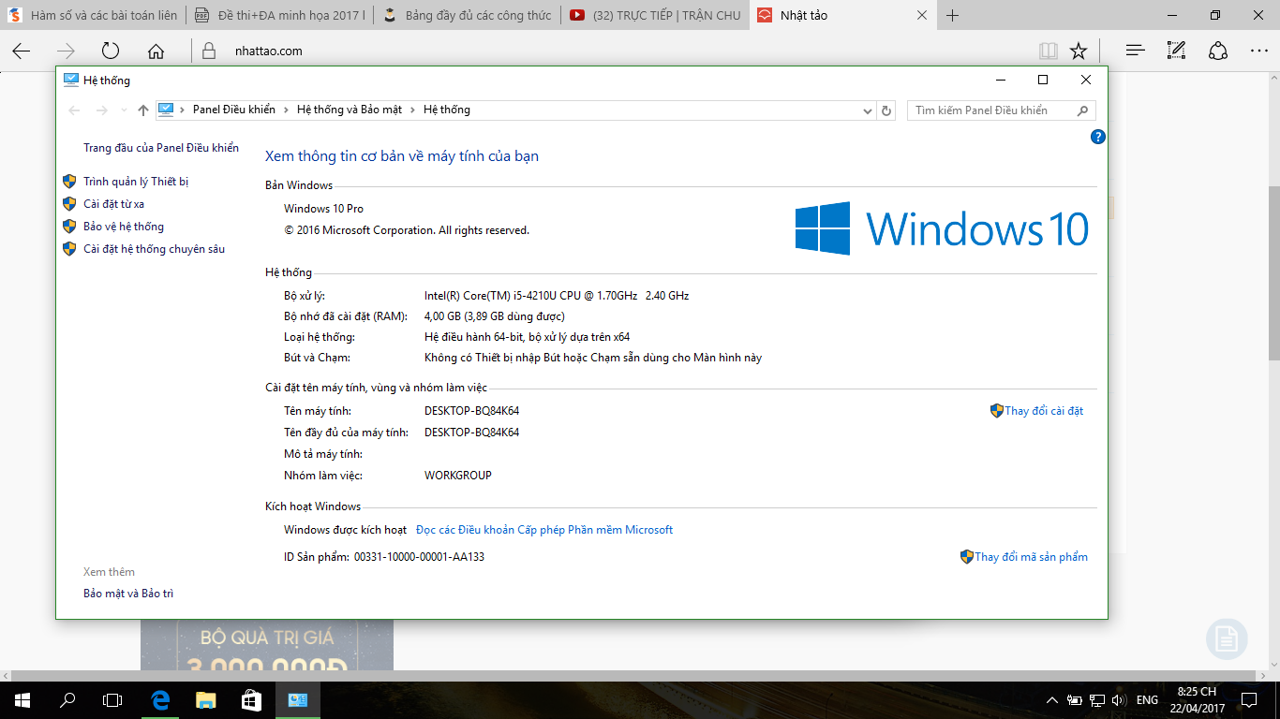This screenshot has width=1280, height=719.
Task: Open Cài đặt hệ thống chuyên sâu
Action: click(x=154, y=249)
